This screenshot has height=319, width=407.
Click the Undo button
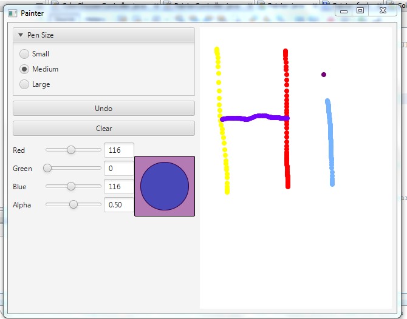coord(103,109)
